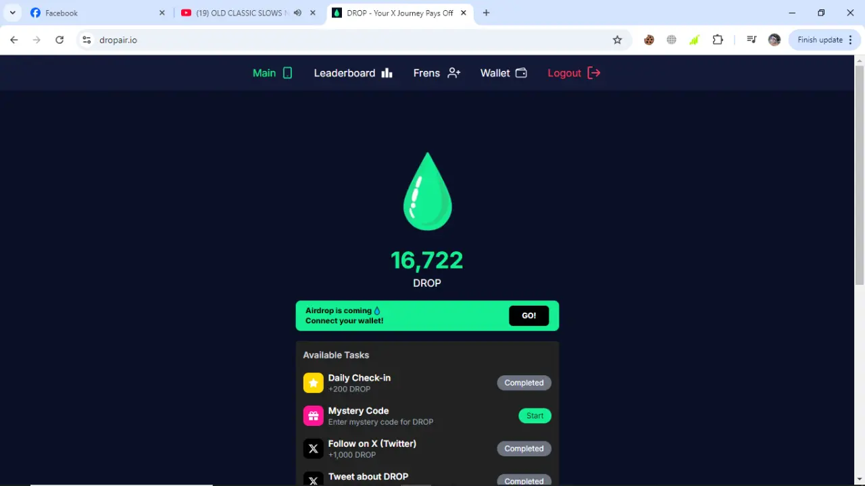Close the Facebook browser tab

(162, 13)
